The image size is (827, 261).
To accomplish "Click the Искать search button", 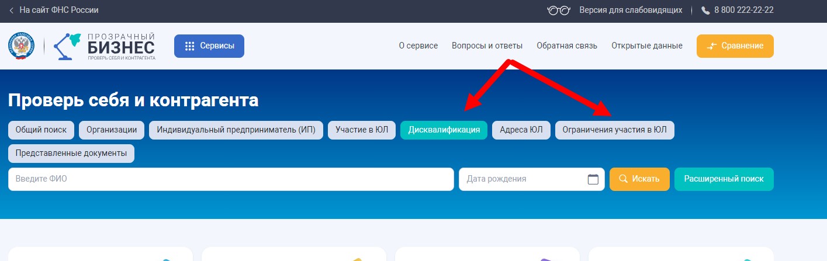I will pyautogui.click(x=639, y=179).
